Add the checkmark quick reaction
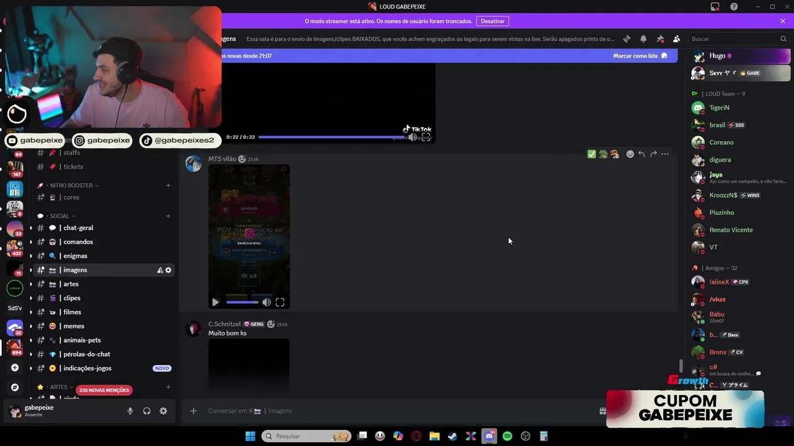Screen dimensions: 794x446 592,154
